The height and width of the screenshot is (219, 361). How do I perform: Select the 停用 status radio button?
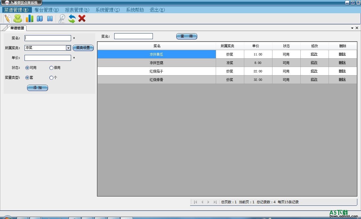click(x=51, y=68)
